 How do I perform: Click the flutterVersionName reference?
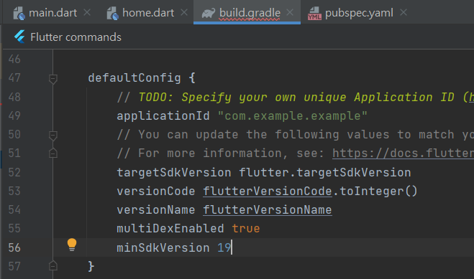pyautogui.click(x=268, y=209)
